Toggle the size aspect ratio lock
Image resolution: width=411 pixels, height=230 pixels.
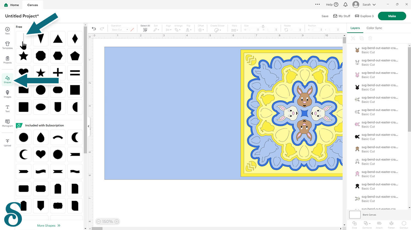(x=263, y=26)
